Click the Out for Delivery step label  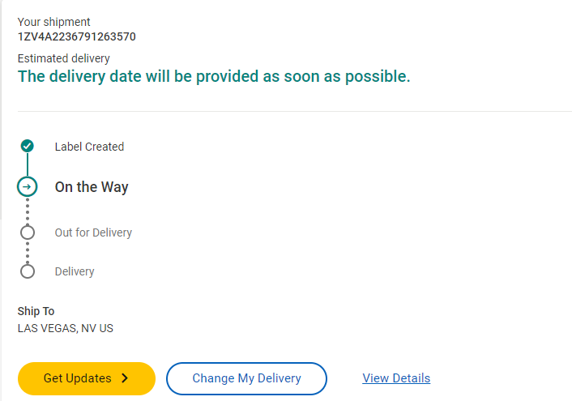click(93, 232)
